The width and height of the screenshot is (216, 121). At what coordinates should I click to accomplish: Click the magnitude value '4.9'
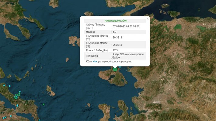click(114, 32)
